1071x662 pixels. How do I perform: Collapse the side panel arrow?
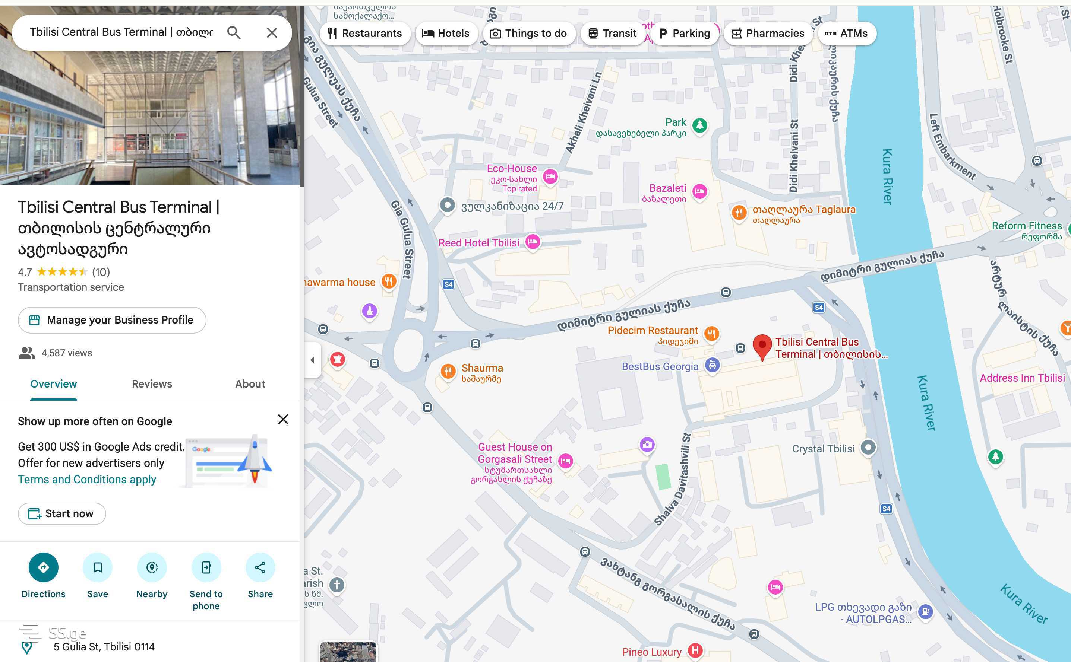[x=312, y=360]
